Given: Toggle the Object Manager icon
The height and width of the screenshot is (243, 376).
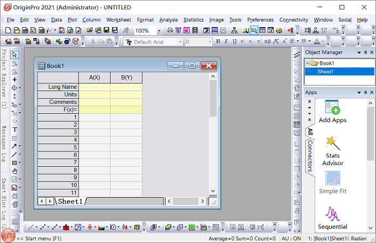Looking at the screenshot, I should click(x=254, y=30).
